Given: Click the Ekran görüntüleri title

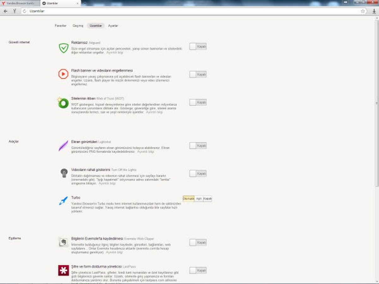Looking at the screenshot, I should coord(84,142).
